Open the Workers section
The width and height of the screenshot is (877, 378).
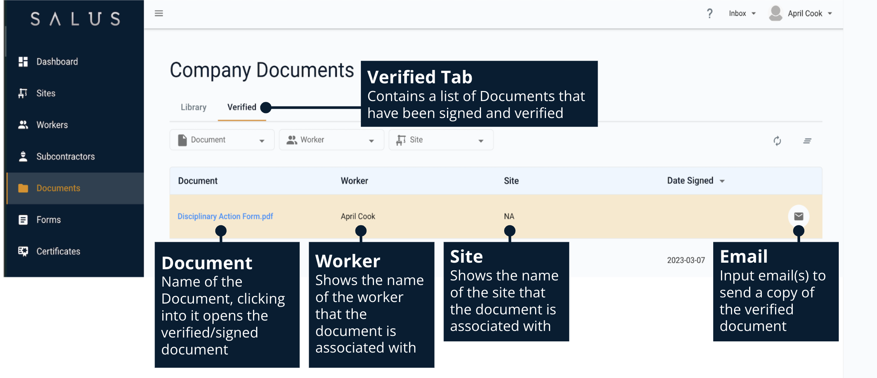(x=51, y=125)
